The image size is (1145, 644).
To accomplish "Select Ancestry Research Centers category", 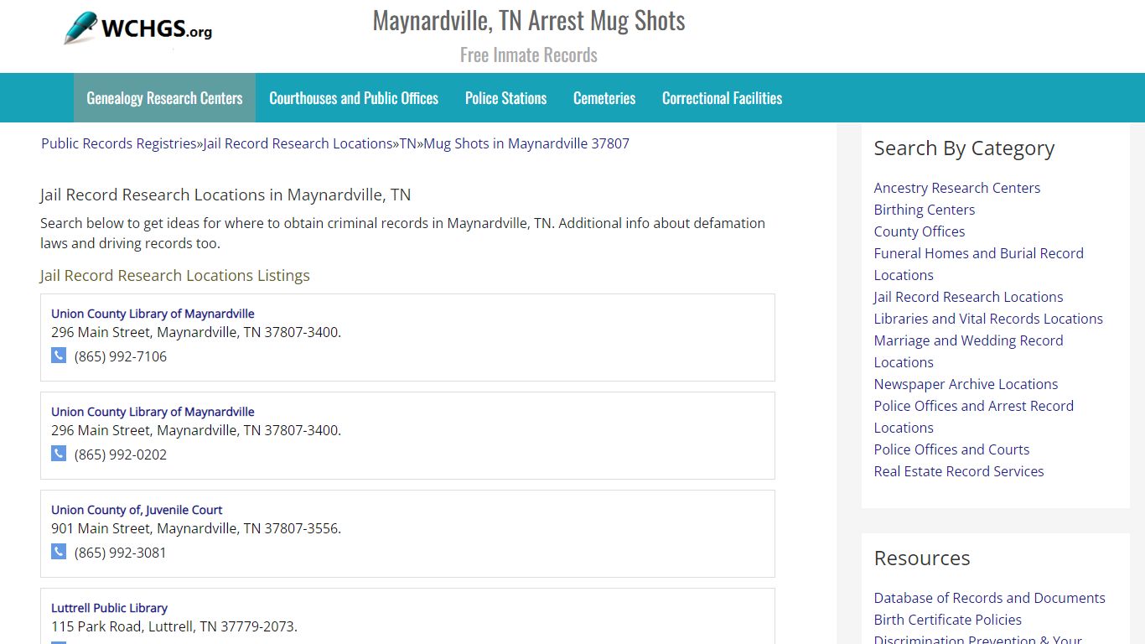I will (957, 188).
